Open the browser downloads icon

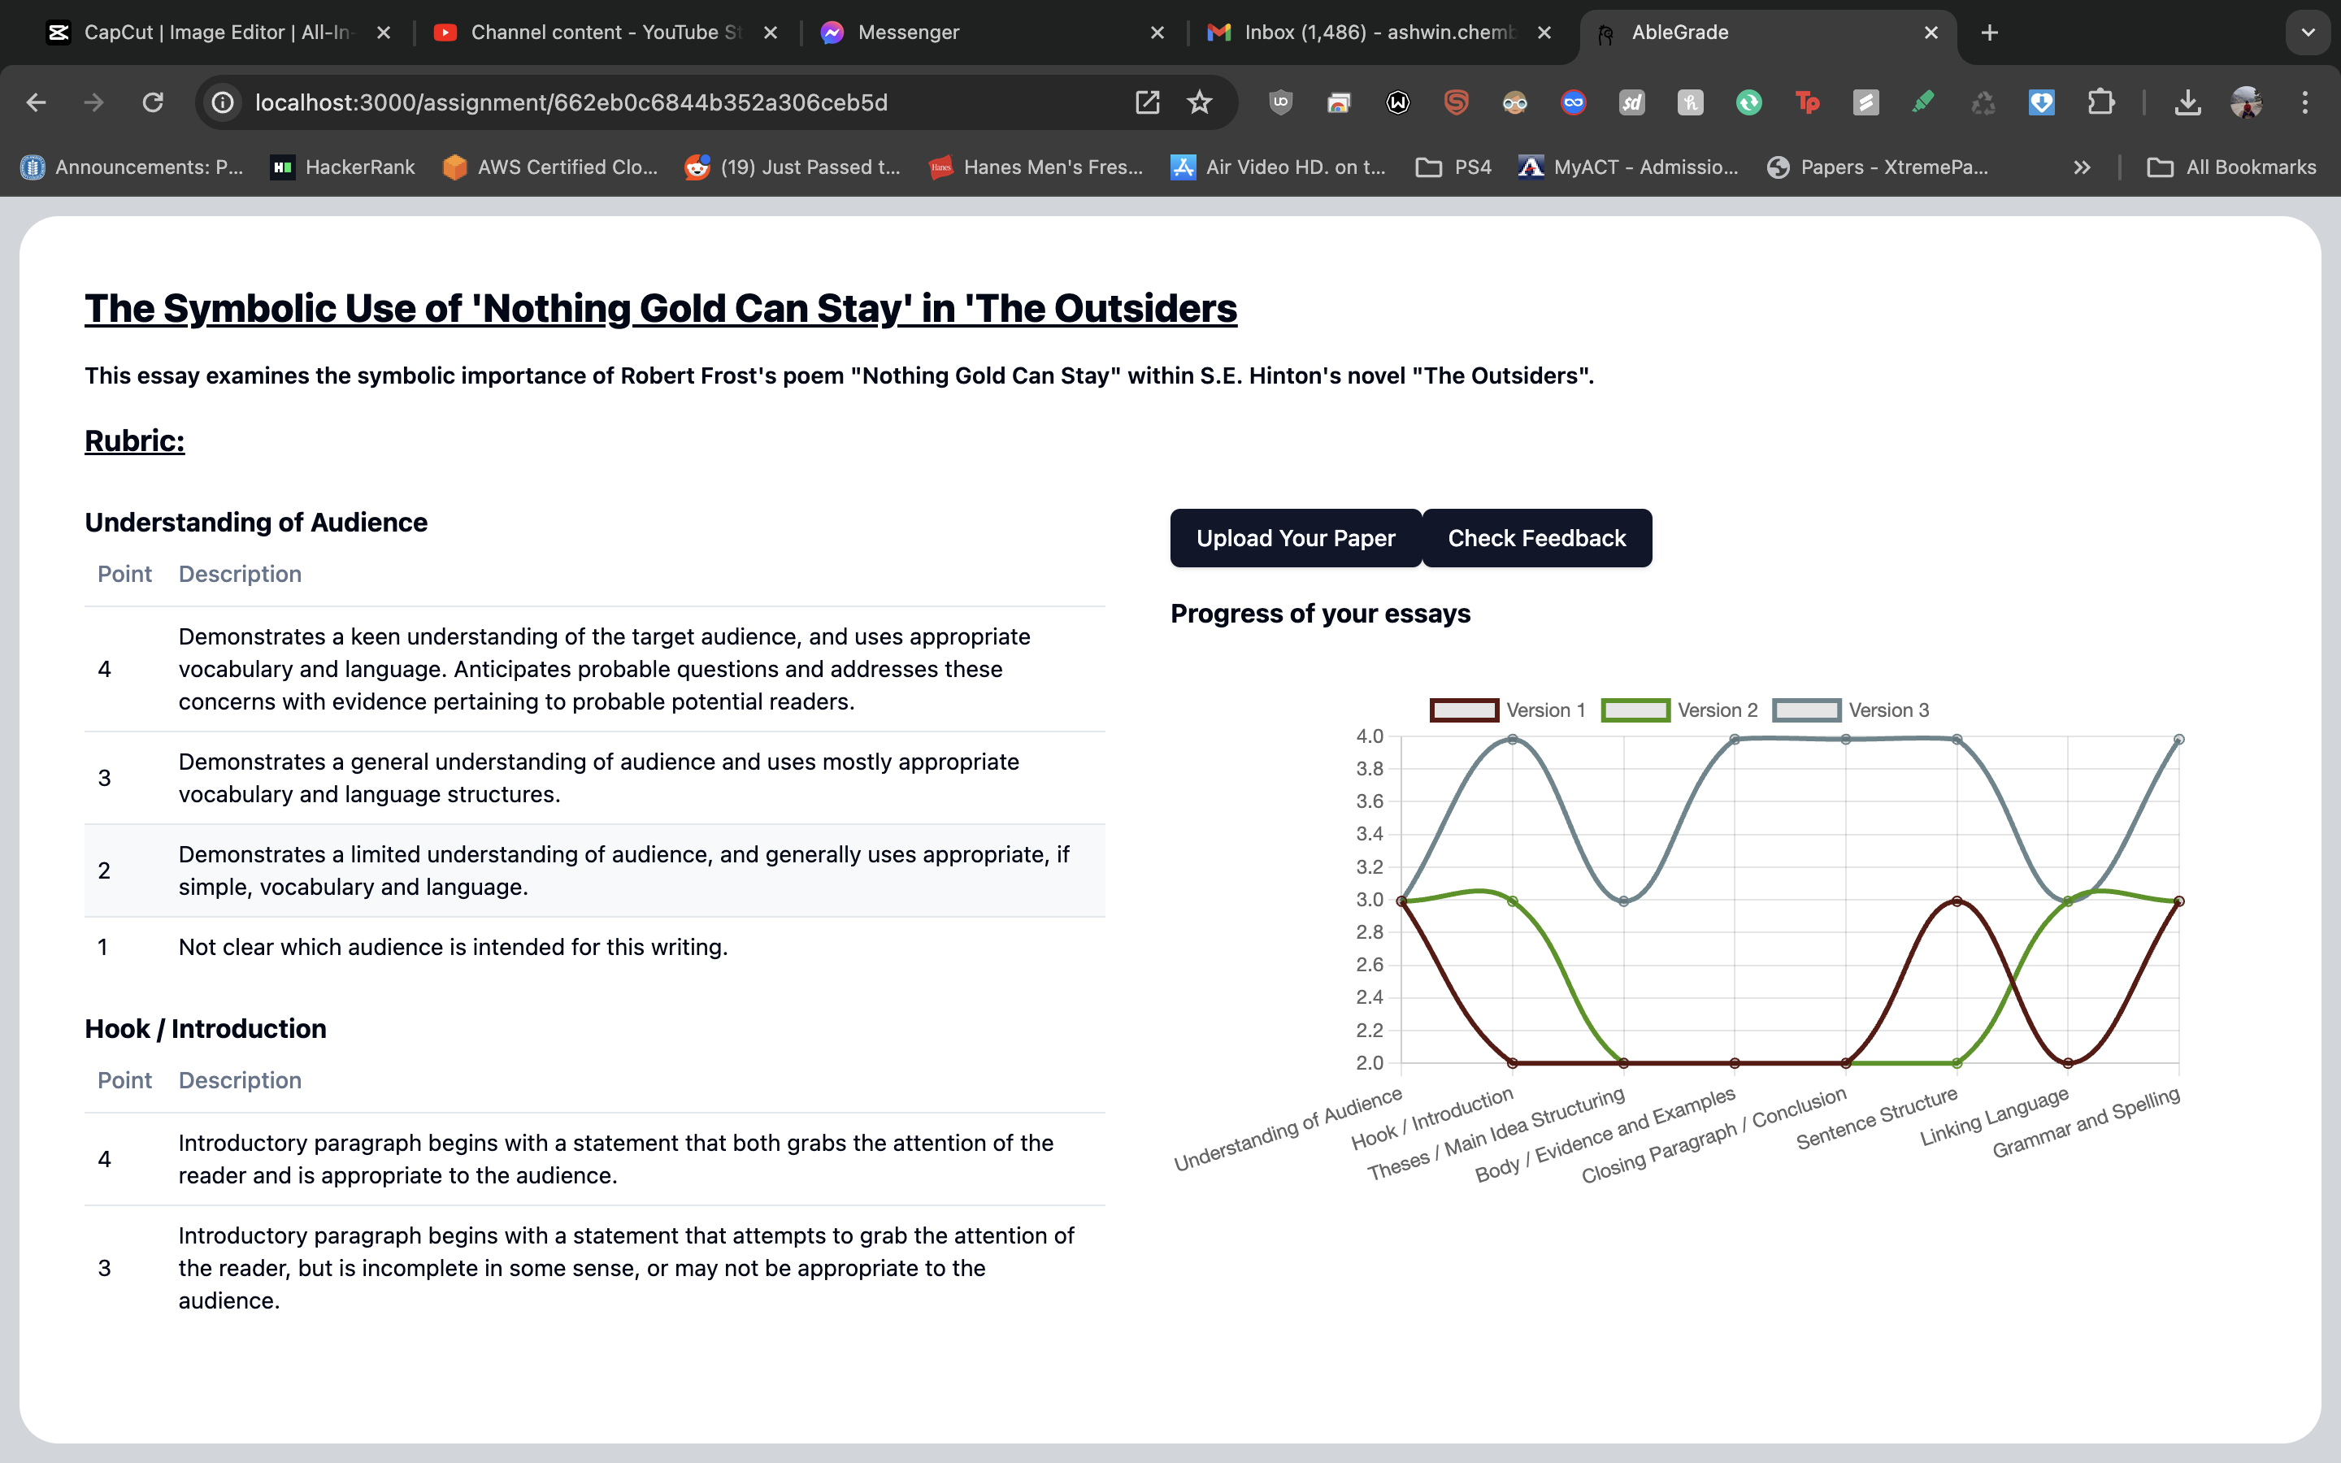pos(2187,102)
